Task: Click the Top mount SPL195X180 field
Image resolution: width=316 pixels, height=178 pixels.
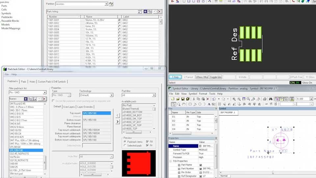Action: coord(96,113)
